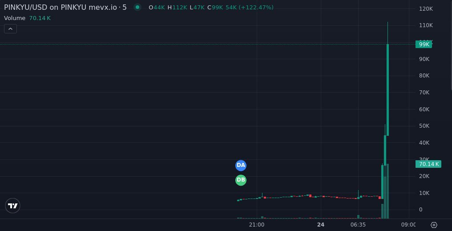
Task: Click the 20K price axis label
Action: [x=424, y=176]
